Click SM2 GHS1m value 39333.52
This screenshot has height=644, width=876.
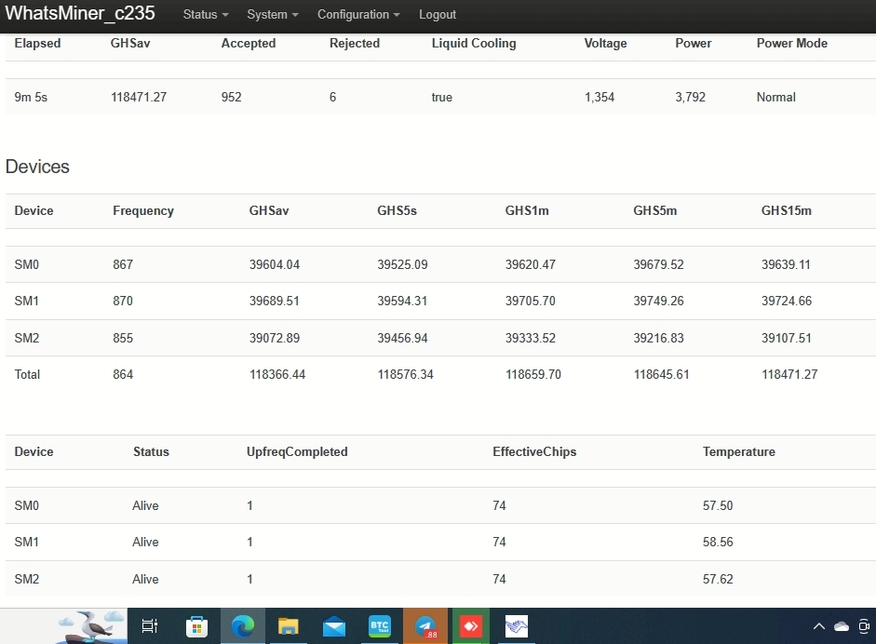(531, 339)
